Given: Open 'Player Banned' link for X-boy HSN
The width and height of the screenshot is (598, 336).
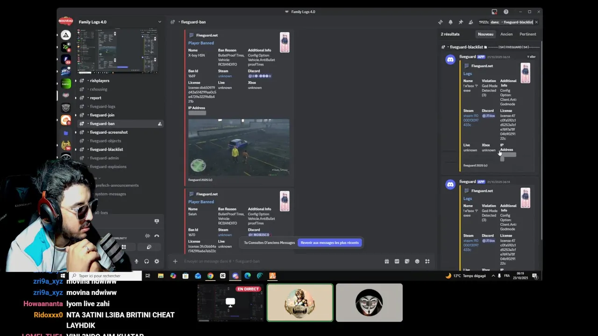Looking at the screenshot, I should click(x=201, y=43).
